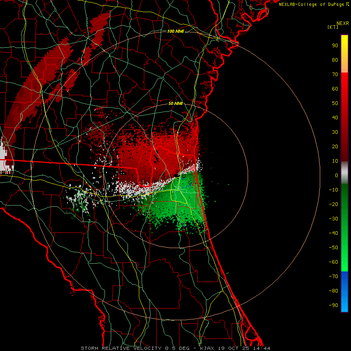Click the -50 value on the velocity scale
This screenshot has width=351, height=351.
pos(333,248)
